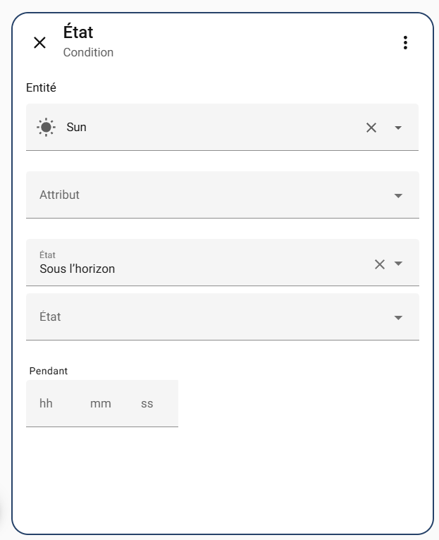Click the État dialog title
Viewport: 439px width, 540px height.
click(x=78, y=32)
